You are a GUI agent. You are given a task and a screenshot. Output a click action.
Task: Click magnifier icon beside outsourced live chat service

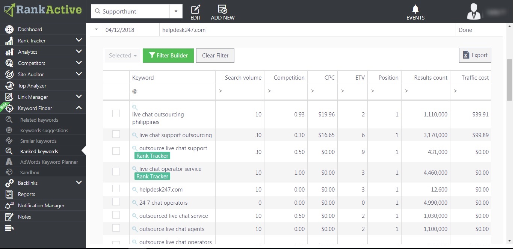135,216
